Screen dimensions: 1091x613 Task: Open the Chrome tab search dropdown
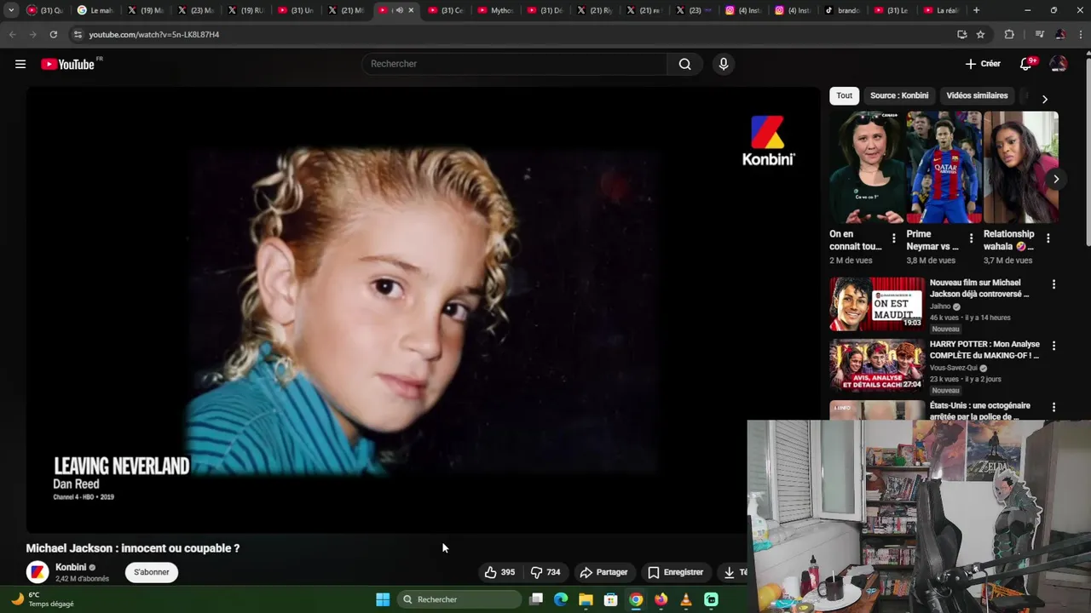pos(11,10)
